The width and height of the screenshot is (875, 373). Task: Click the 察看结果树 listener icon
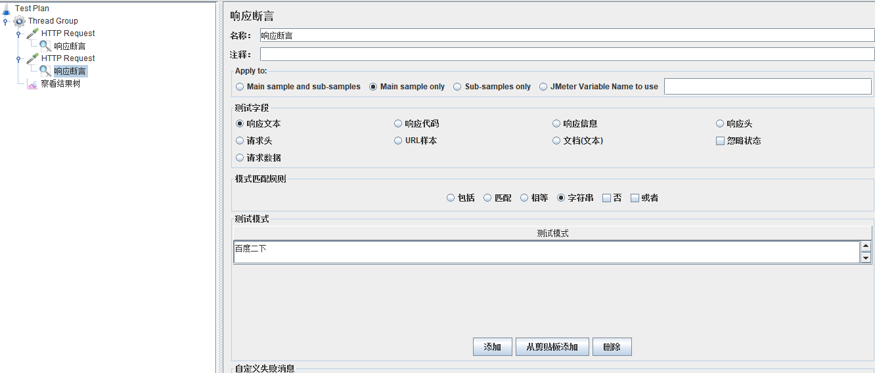coord(32,84)
